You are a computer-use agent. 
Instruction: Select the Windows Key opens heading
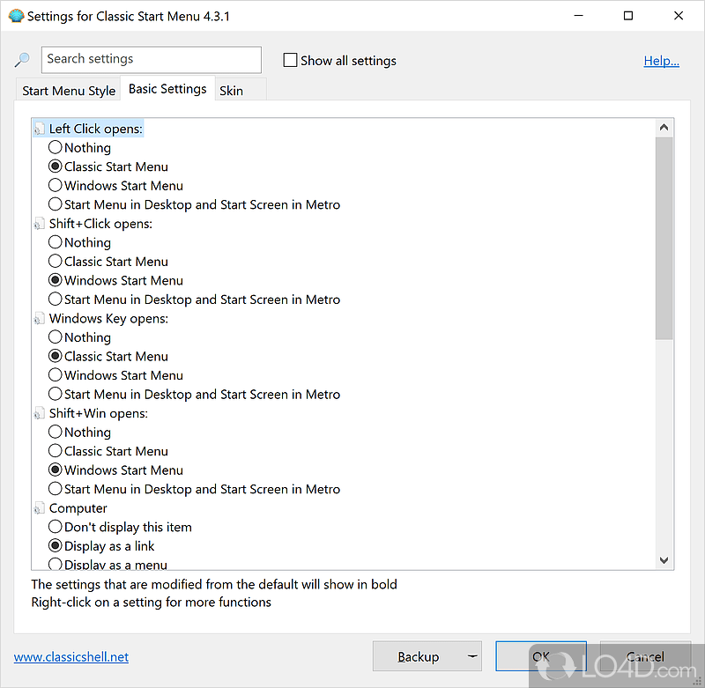click(x=108, y=319)
